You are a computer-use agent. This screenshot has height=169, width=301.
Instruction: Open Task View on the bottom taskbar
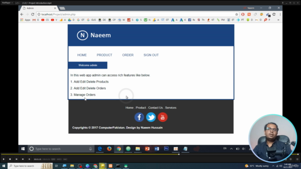pos(56,166)
